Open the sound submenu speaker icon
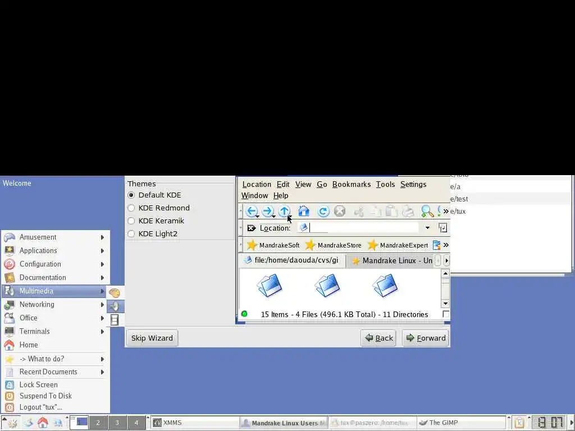This screenshot has height=431, width=575. (x=115, y=306)
